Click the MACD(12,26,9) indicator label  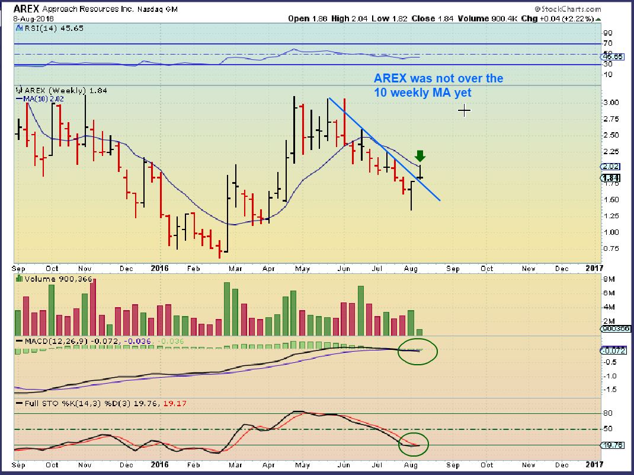click(x=56, y=341)
